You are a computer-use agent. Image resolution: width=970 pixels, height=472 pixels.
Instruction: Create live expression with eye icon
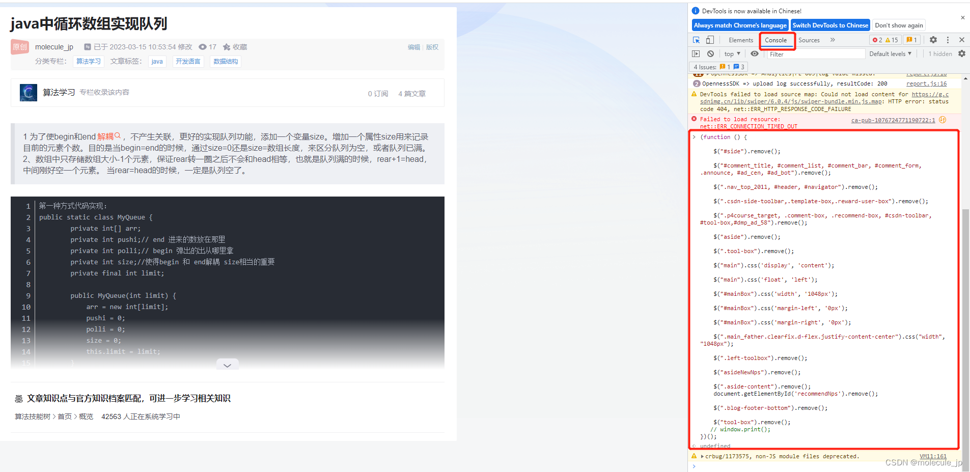pos(755,53)
